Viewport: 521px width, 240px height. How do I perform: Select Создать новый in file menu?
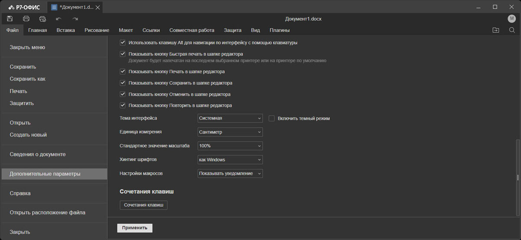[x=53, y=135]
